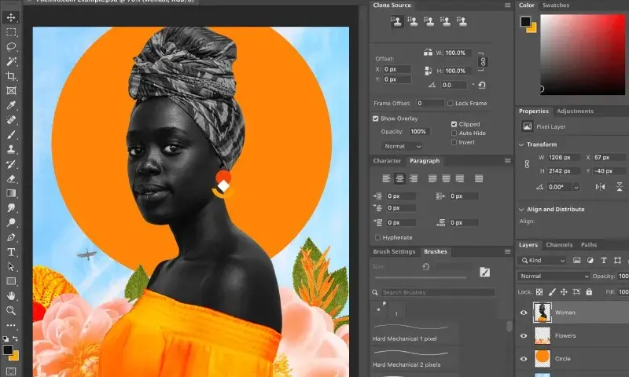The height and width of the screenshot is (377, 629).
Task: Open the Edit Toolbar ellipsis
Action: pyautogui.click(x=11, y=325)
